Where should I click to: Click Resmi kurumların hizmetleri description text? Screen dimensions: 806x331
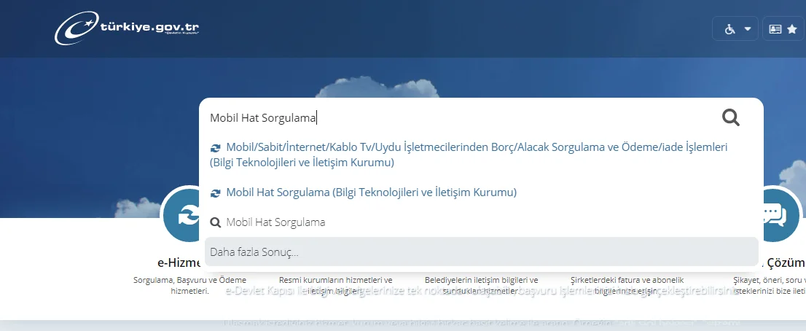[x=336, y=286]
